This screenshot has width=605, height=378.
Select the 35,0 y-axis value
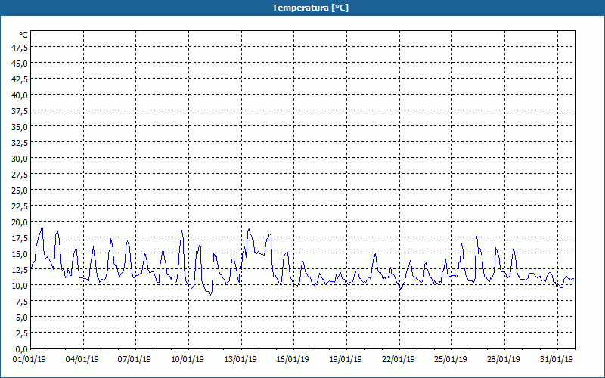(x=20, y=126)
